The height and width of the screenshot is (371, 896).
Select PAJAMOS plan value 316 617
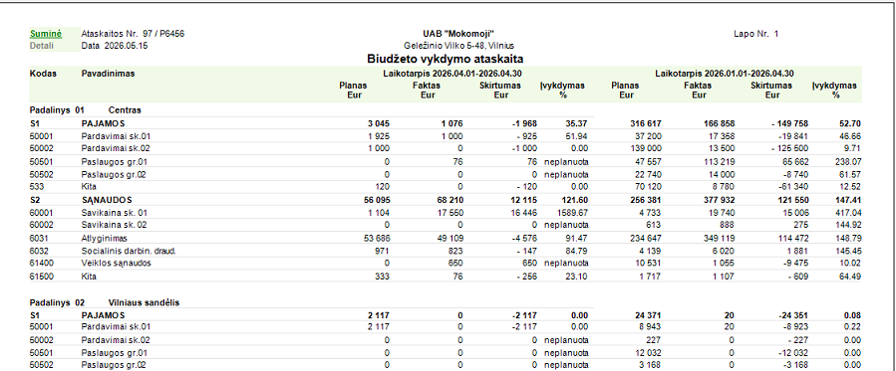point(645,123)
